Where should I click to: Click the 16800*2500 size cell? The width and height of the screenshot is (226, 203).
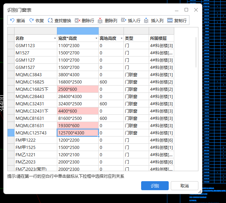(x=78, y=82)
